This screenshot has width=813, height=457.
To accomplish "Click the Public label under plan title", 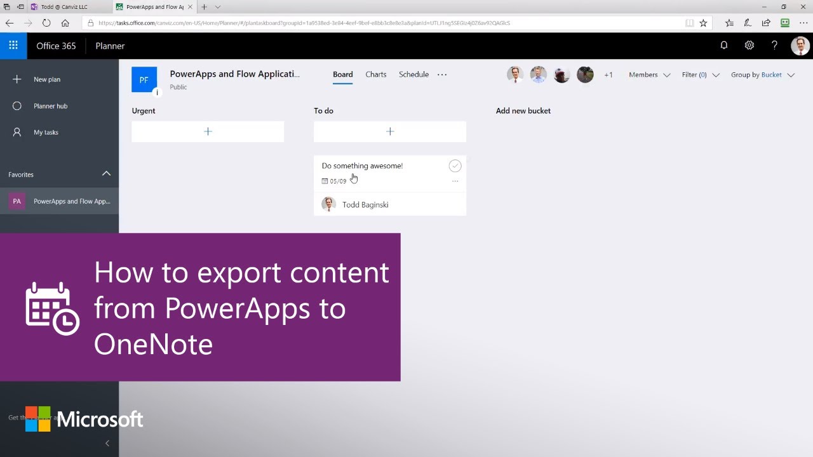I will (x=178, y=87).
